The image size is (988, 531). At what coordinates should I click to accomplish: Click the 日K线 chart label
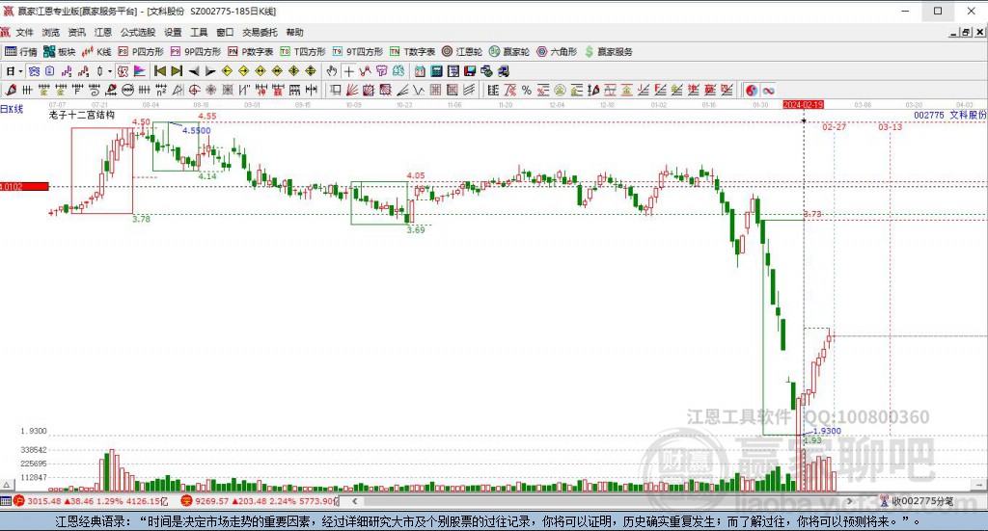(x=12, y=109)
